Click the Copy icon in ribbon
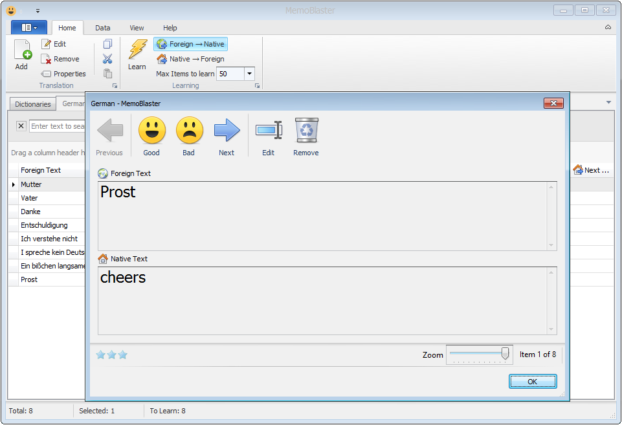Screen dimensions: 622x425 (x=107, y=43)
